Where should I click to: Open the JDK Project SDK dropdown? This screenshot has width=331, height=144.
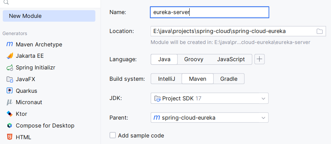point(209,98)
